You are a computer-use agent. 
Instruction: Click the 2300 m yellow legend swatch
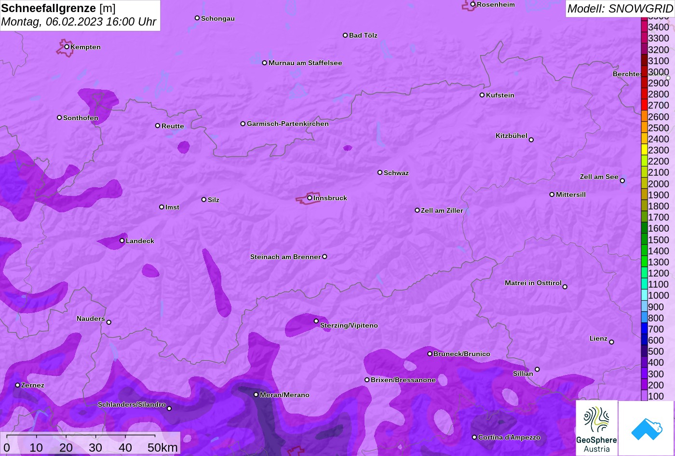tap(644, 150)
